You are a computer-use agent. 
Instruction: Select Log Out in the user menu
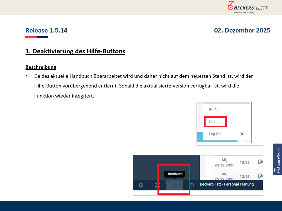coord(215,134)
